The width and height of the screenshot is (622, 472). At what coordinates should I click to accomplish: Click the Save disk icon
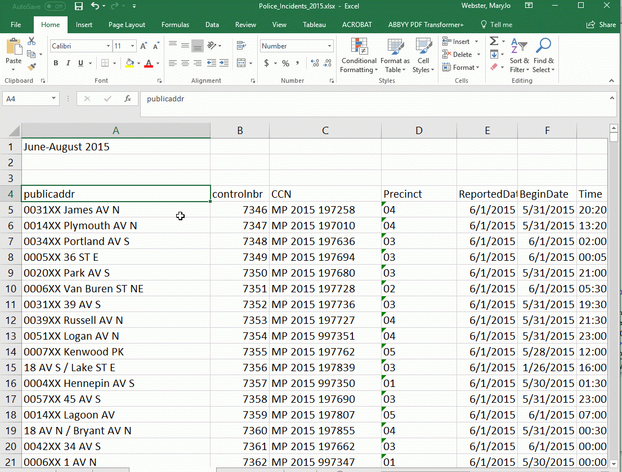pos(79,6)
